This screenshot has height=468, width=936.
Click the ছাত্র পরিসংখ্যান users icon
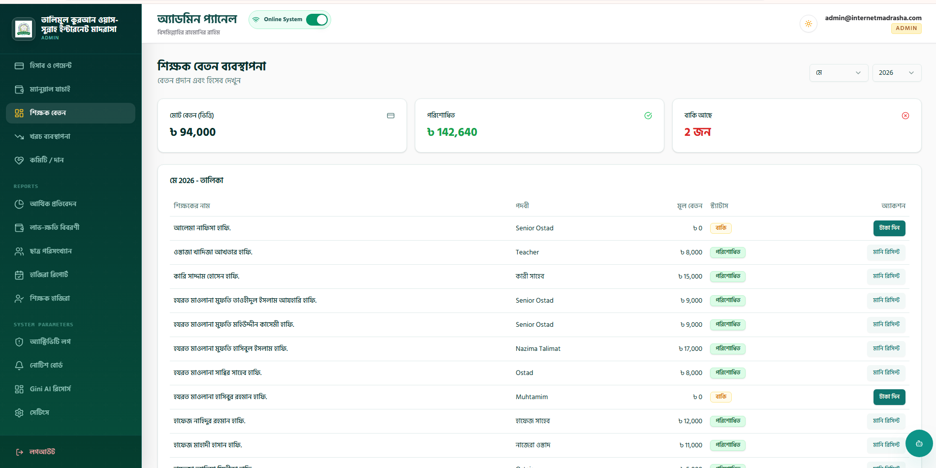19,251
